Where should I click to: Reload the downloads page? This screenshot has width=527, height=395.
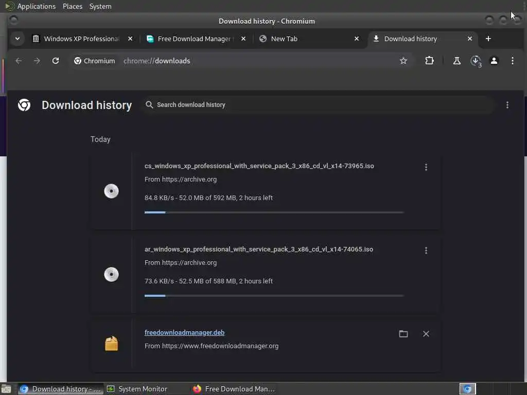coord(56,61)
